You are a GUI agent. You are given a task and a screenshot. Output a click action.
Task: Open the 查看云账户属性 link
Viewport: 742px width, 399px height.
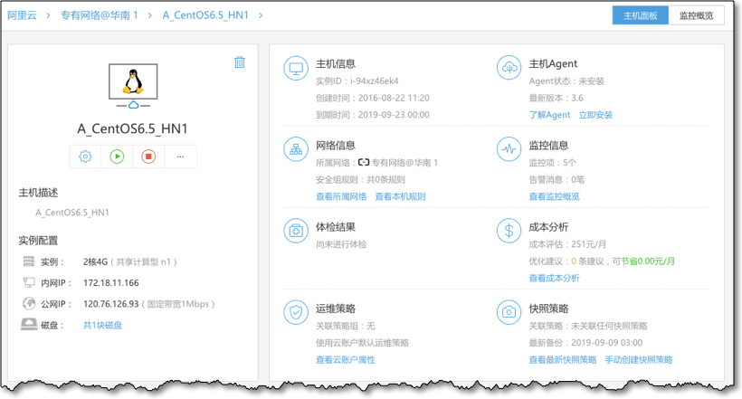coord(346,360)
